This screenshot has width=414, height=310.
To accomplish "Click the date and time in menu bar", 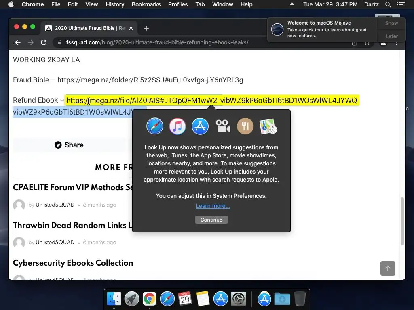I will 330,4.
